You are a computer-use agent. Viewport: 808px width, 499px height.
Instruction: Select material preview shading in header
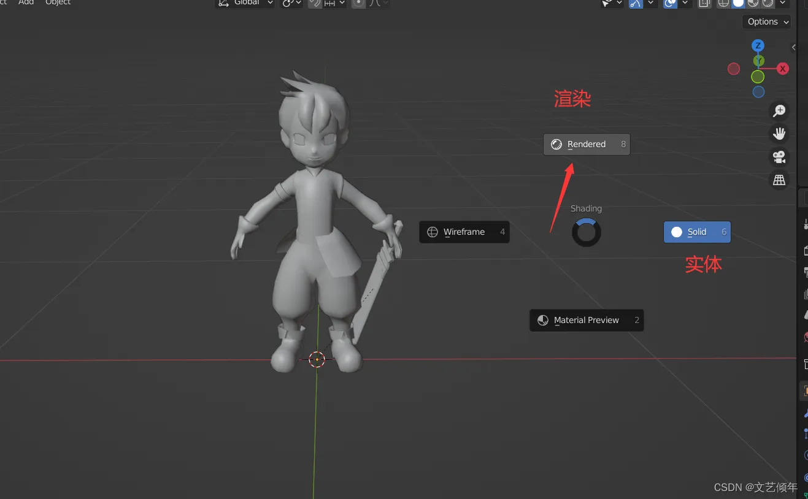tap(753, 3)
